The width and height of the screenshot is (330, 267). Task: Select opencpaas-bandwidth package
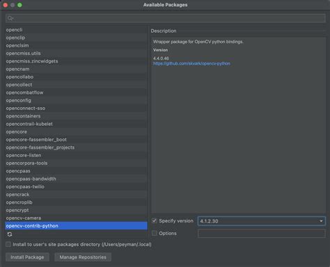(76, 179)
